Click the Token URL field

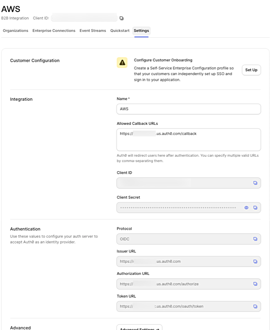[189, 306]
